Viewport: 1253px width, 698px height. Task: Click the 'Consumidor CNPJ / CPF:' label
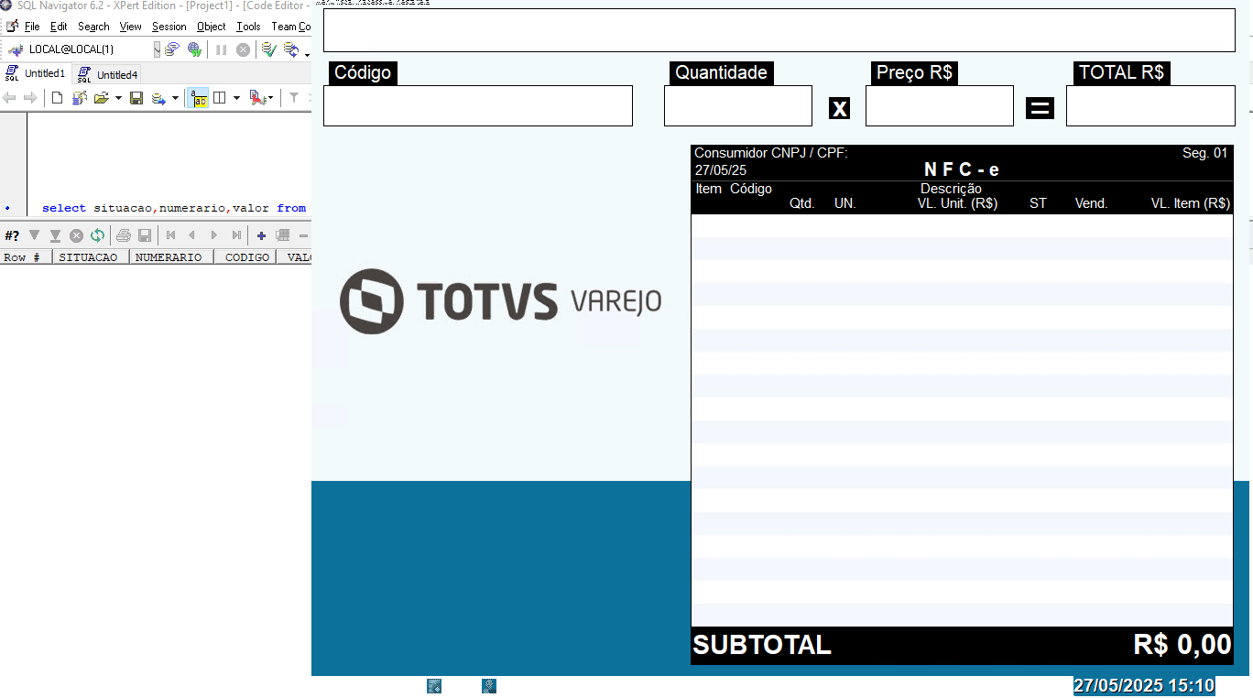771,153
